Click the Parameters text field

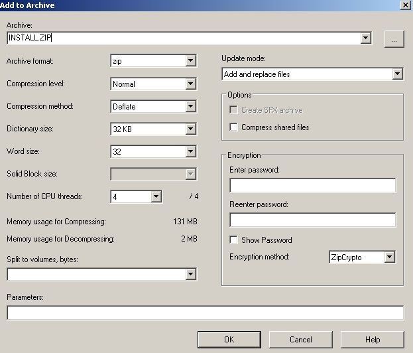point(205,313)
